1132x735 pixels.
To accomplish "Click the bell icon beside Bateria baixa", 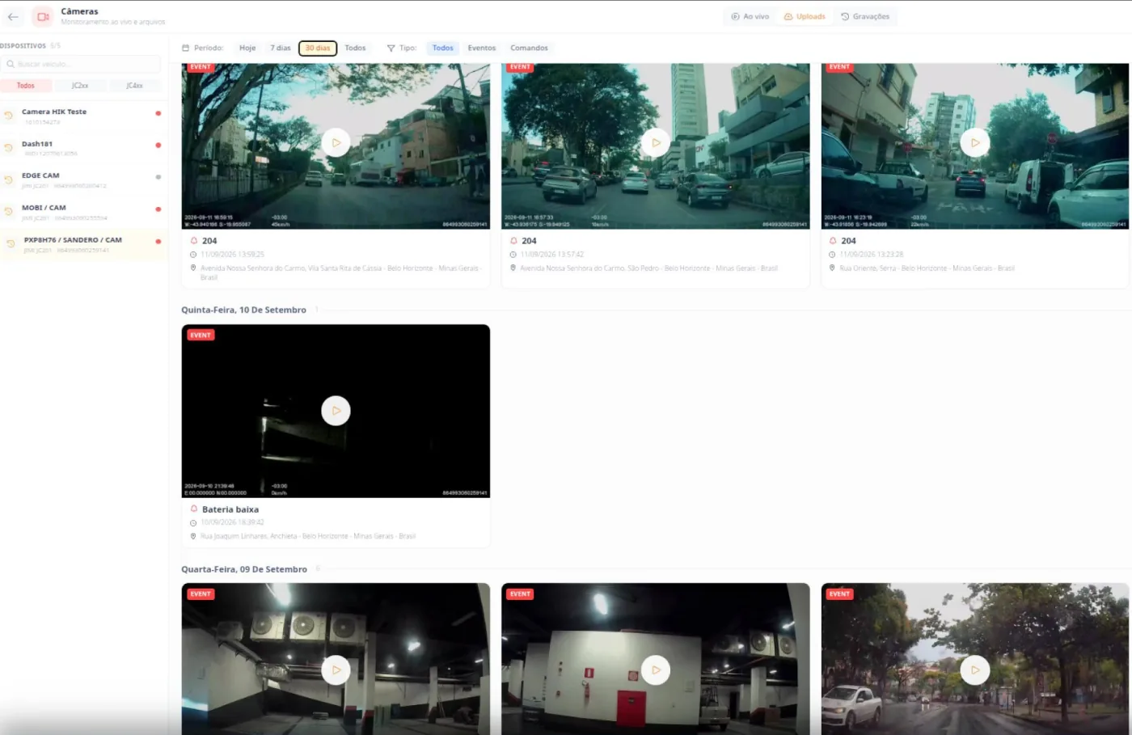I will 194,509.
